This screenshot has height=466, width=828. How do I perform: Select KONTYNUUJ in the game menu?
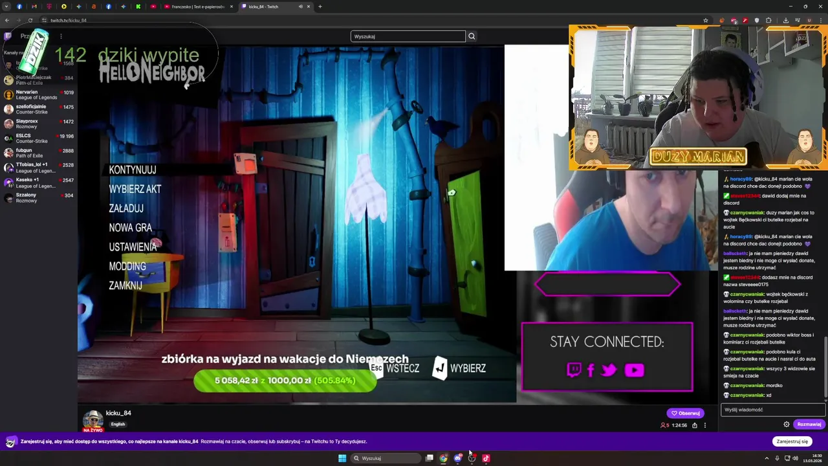coord(133,170)
